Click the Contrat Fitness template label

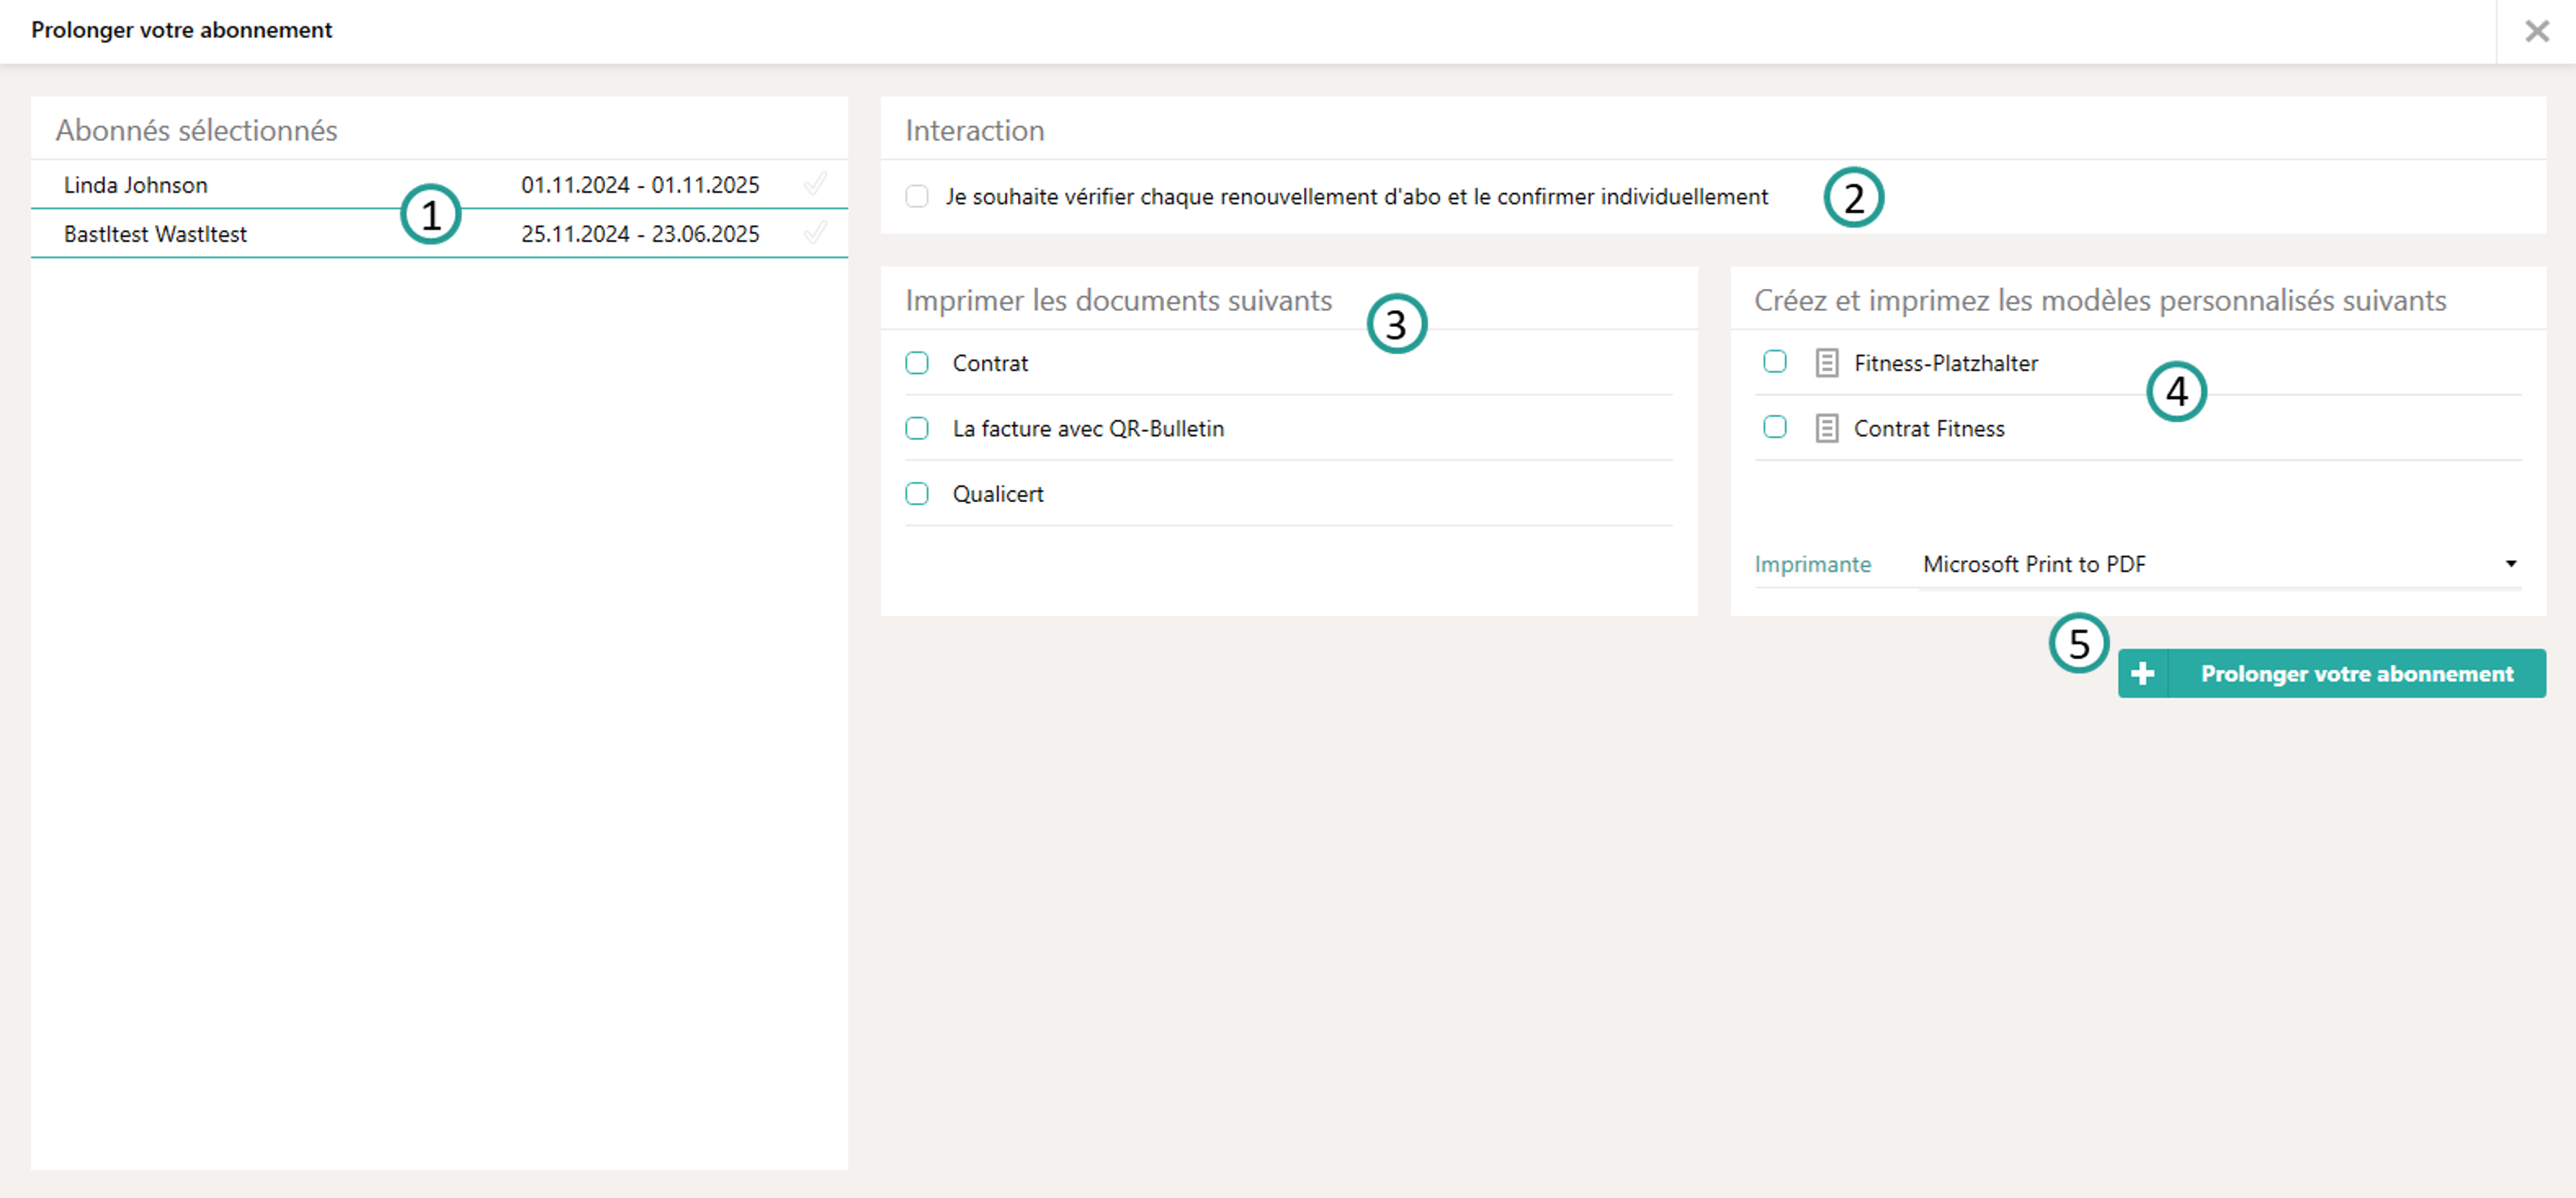(1928, 429)
